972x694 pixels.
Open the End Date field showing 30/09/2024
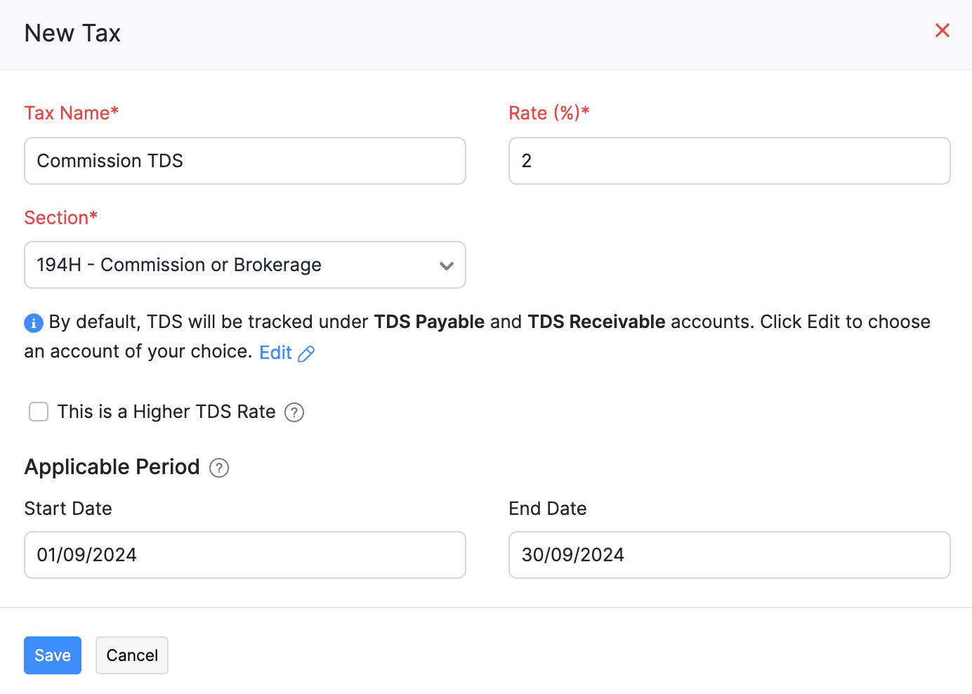tap(729, 555)
